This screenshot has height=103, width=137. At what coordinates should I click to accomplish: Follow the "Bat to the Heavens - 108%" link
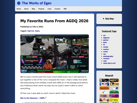(32, 98)
